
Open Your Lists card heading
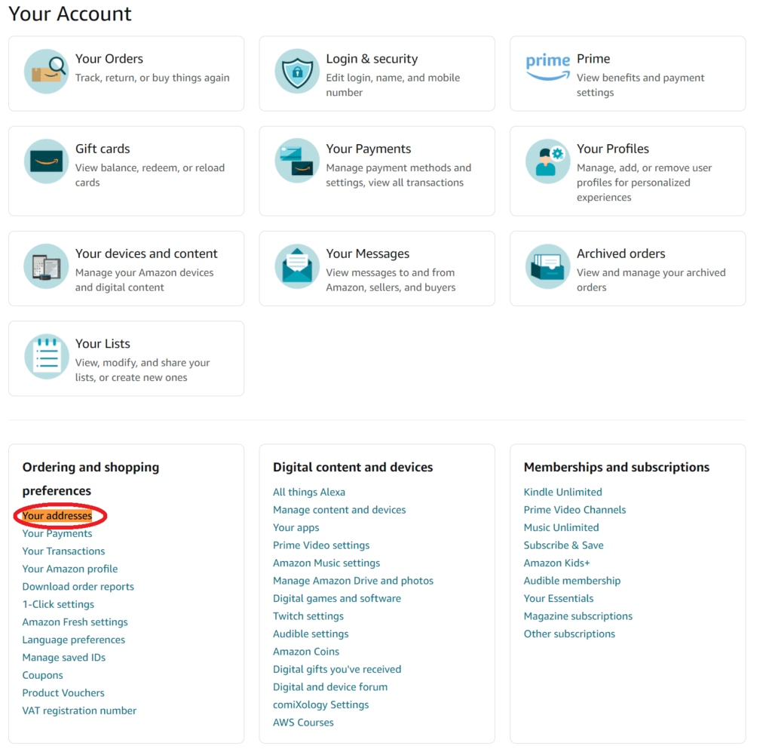pos(103,344)
